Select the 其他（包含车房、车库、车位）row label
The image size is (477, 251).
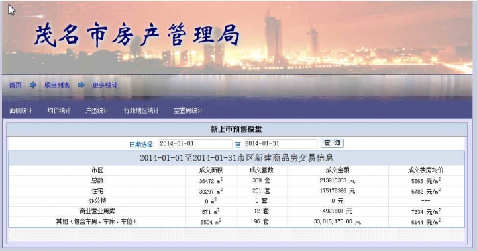pyautogui.click(x=96, y=221)
